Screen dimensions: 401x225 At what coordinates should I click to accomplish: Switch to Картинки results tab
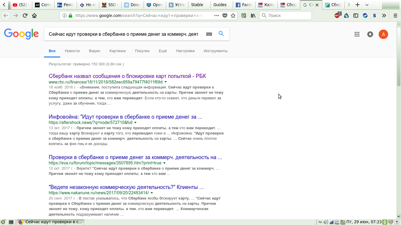(117, 51)
